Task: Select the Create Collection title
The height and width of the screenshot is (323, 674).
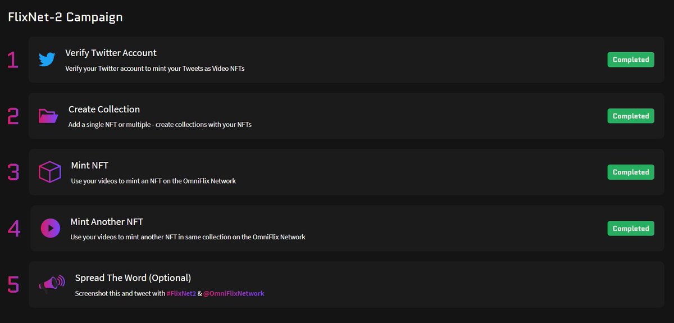Action: (x=104, y=109)
